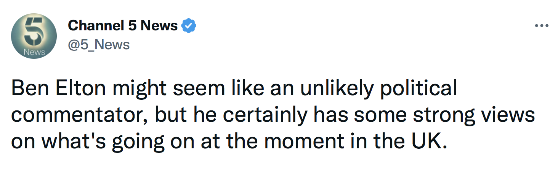
Task: Open the Channel 5 News profile avatar
Action: 34,35
